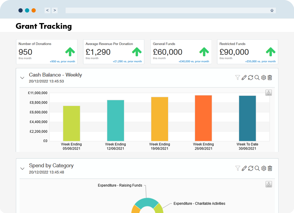
Task: Edit the Spend by Category panel
Action: 244,168
